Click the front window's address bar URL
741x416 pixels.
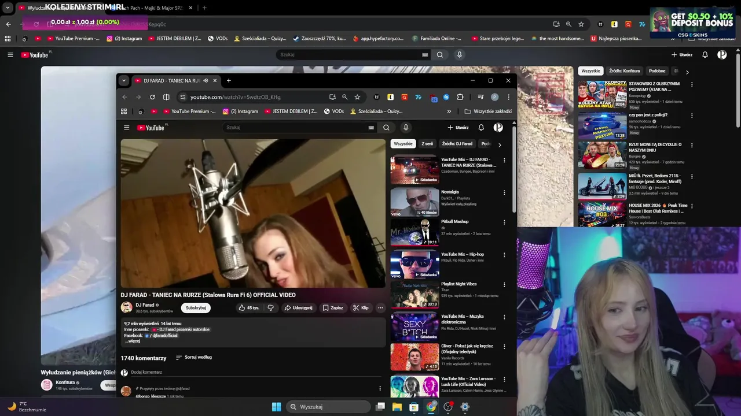coord(235,97)
